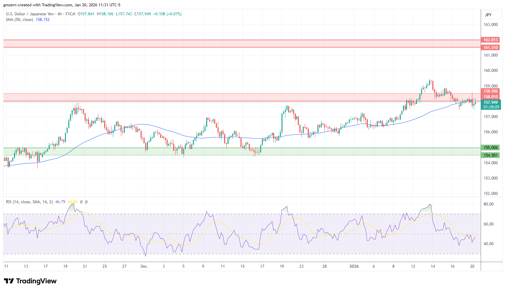Viewport: 506px width, 291px height.
Task: Open the JPY currency selector
Action: 491,15
